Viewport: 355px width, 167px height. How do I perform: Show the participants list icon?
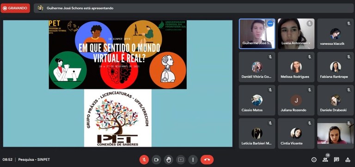click(325, 160)
